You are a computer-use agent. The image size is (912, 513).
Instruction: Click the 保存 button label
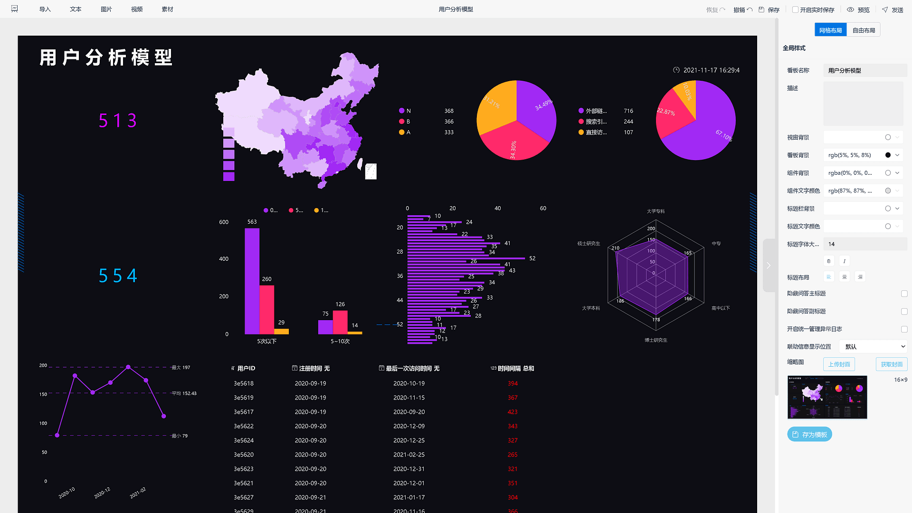point(774,10)
